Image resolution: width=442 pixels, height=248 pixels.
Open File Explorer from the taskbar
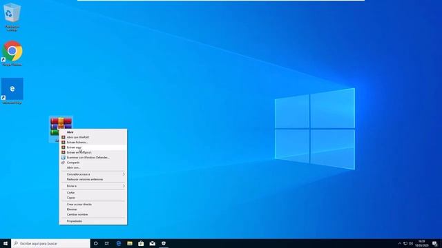(130, 243)
